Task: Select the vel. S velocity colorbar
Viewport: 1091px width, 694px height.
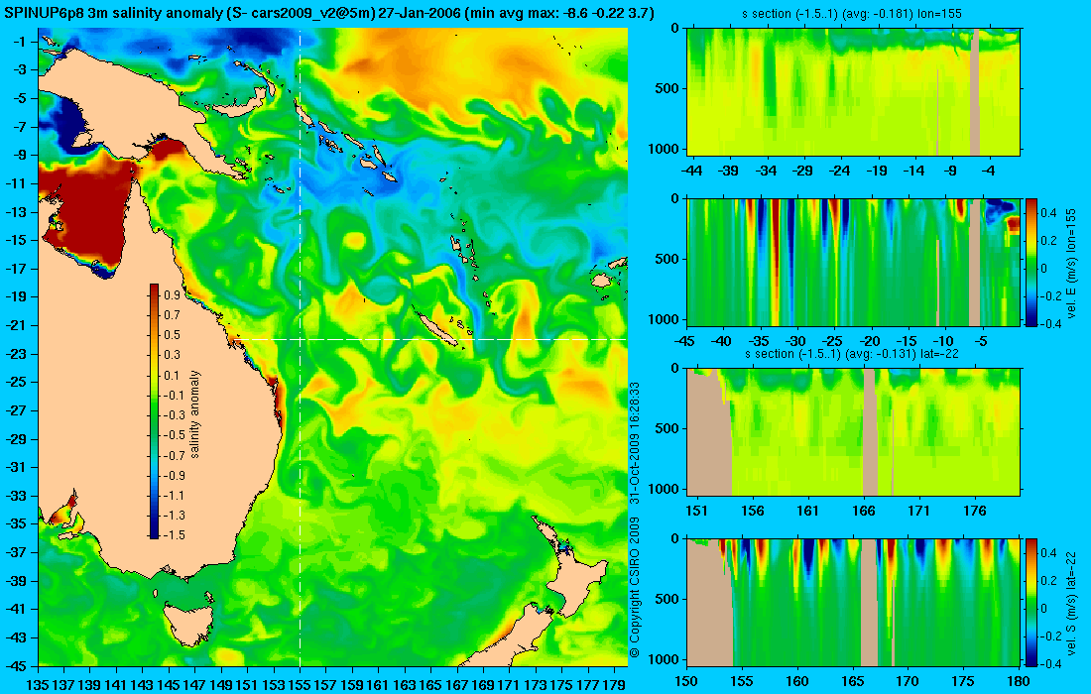Action: (1031, 602)
